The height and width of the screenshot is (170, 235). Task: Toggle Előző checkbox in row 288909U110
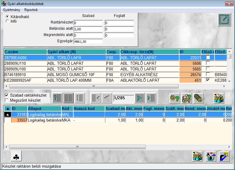[208, 63]
